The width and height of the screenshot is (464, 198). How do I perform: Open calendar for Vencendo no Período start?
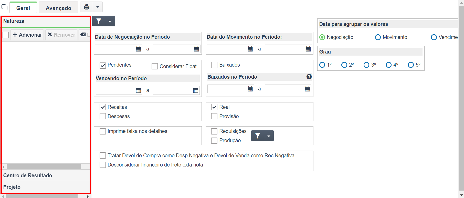click(138, 90)
